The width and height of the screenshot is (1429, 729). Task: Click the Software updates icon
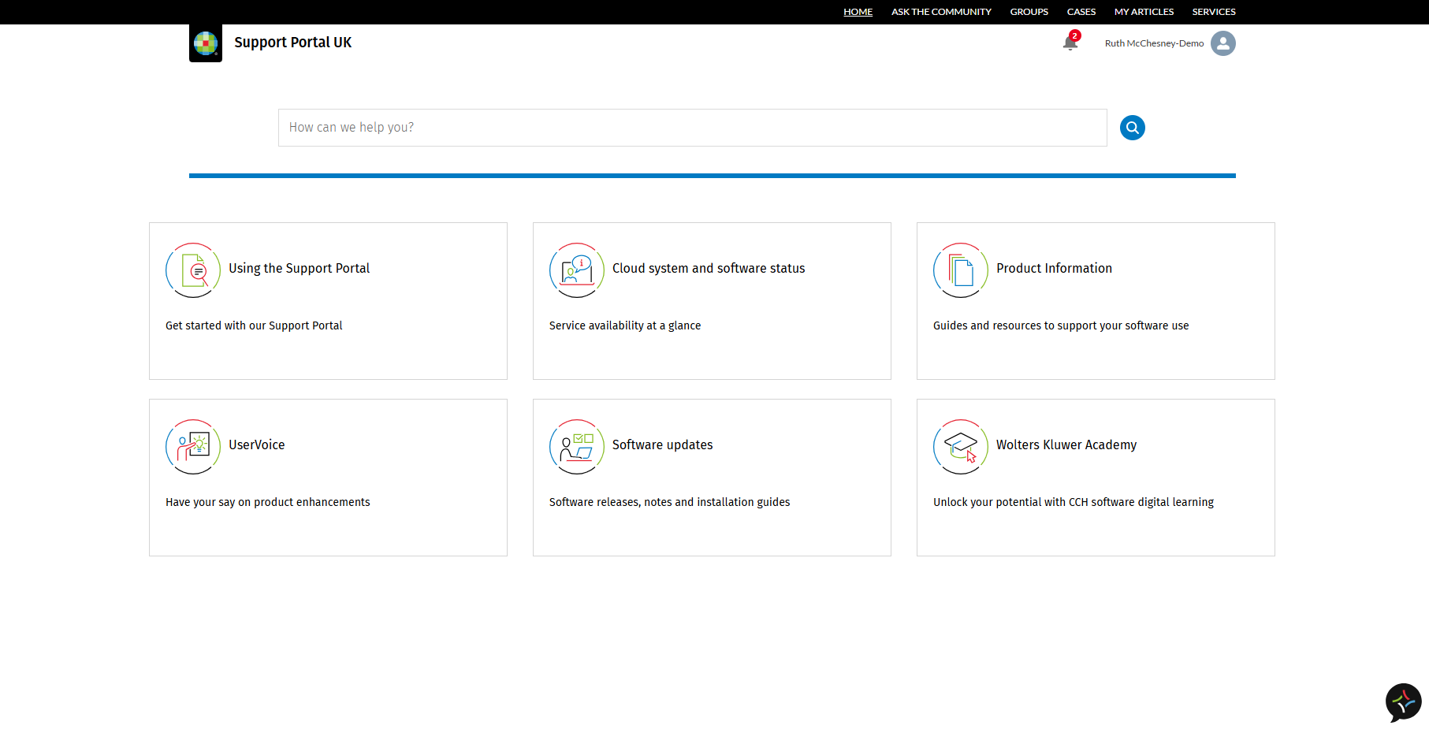[x=577, y=447]
